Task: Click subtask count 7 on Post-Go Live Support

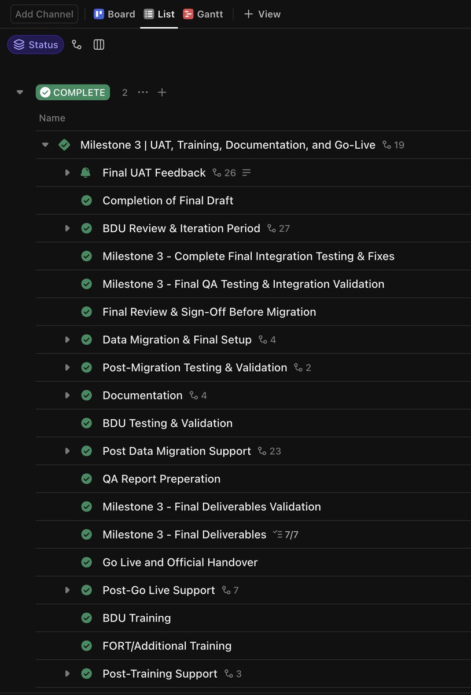Action: (230, 590)
